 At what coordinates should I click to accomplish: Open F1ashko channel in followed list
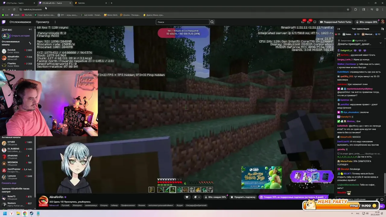[17, 65]
